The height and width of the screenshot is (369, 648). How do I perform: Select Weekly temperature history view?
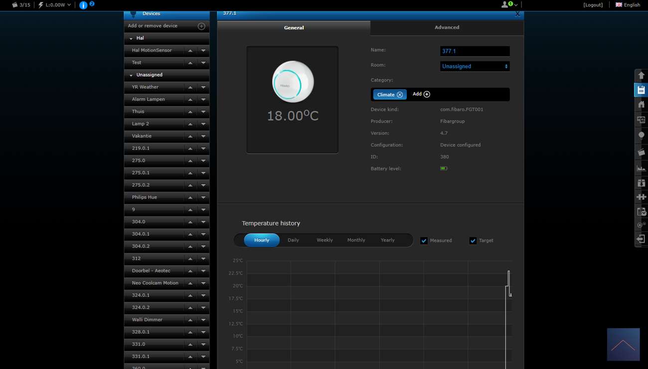point(324,240)
